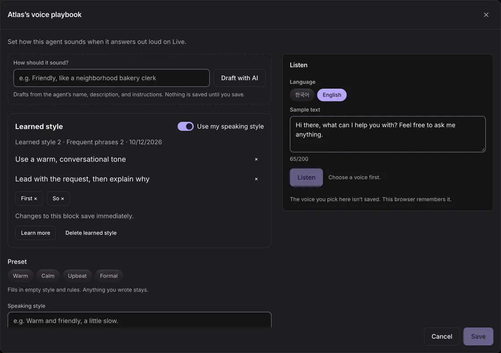This screenshot has height=353, width=501.
Task: Click the voice 'isn't saved' browser note
Action: click(371, 199)
